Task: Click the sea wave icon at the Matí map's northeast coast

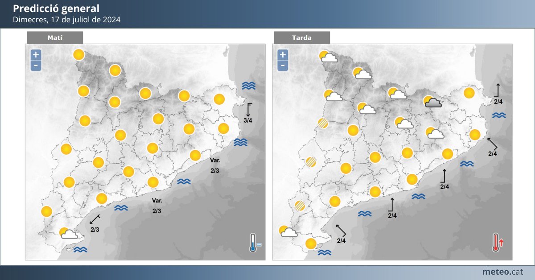Action: tap(248, 86)
